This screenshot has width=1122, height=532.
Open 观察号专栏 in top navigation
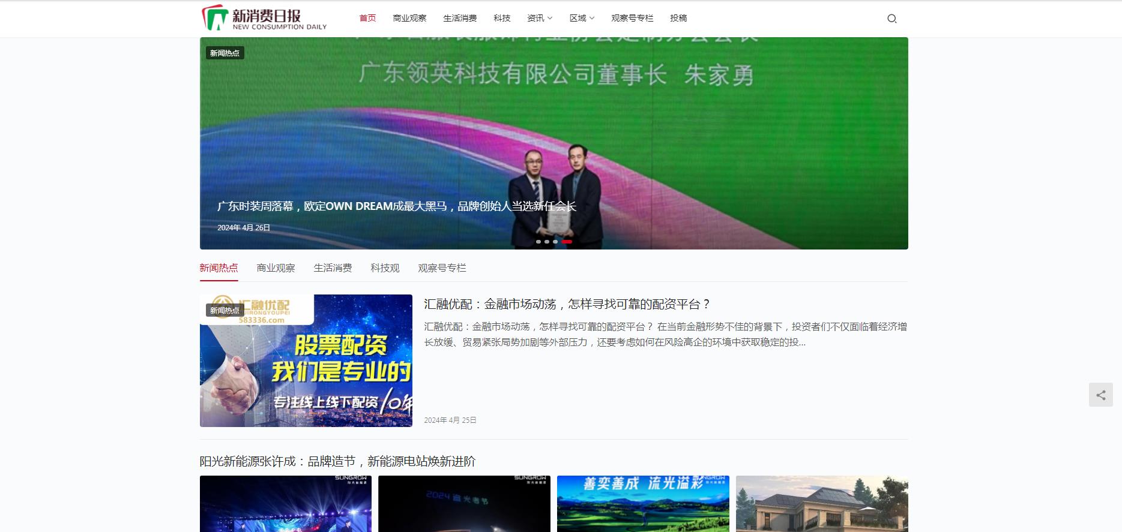632,18
